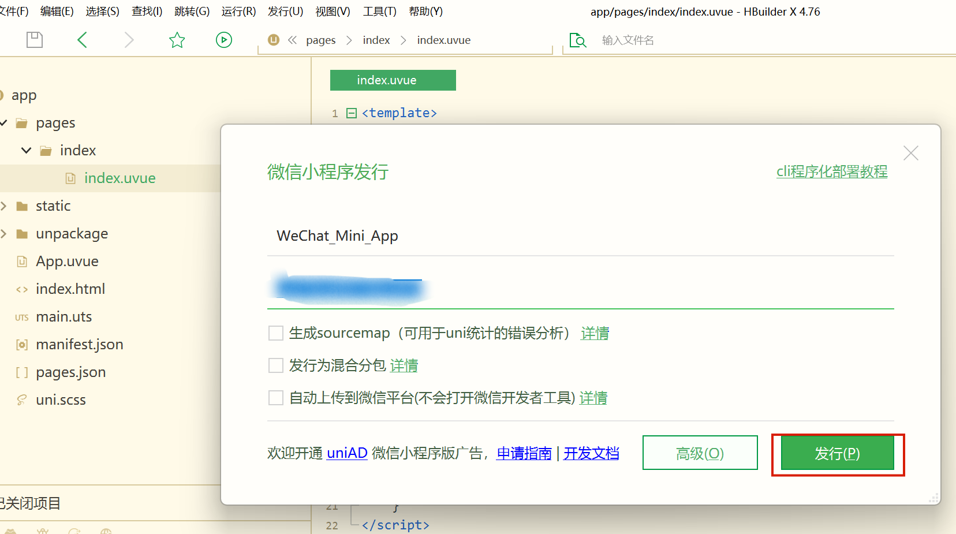The width and height of the screenshot is (956, 534).
Task: Open the 视图(V) menu
Action: click(x=333, y=12)
